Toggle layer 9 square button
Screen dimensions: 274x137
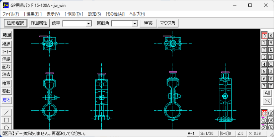coord(270,43)
